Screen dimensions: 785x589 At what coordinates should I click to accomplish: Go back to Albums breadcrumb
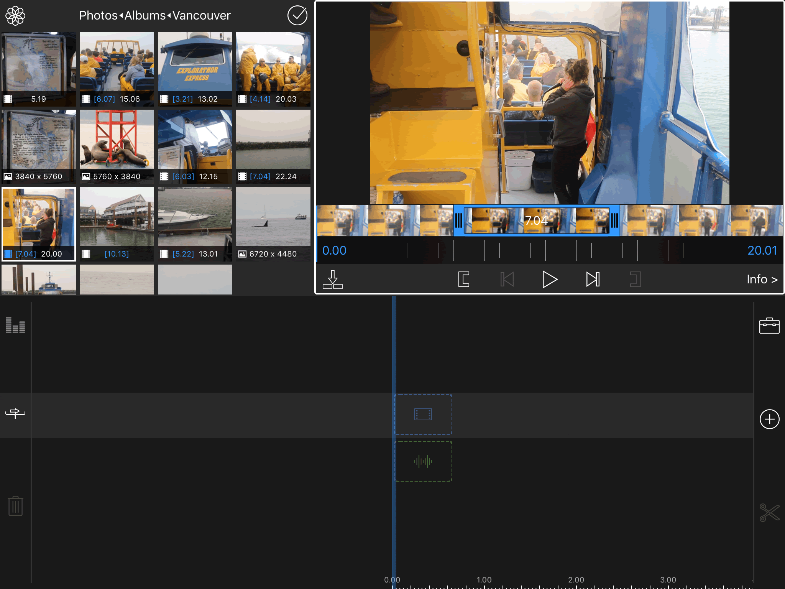(145, 16)
